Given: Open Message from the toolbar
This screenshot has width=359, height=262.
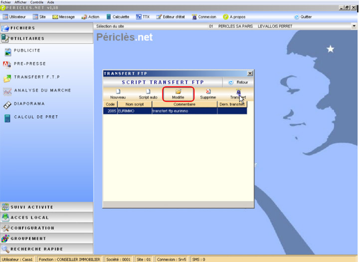Looking at the screenshot, I should click(x=63, y=17).
